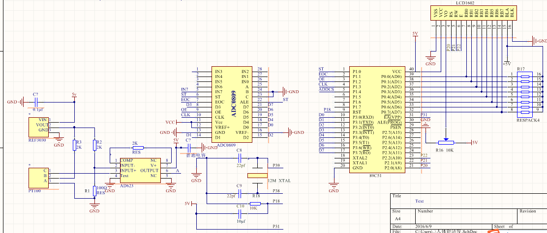Click the A4 size cell in title block
Viewport: 547px width, 233px height.
point(399,219)
